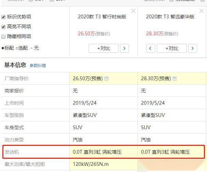The image size is (207, 172).
Task: Click right arrow next to 智行时尚版 +对比
Action: pyautogui.click(x=124, y=48)
